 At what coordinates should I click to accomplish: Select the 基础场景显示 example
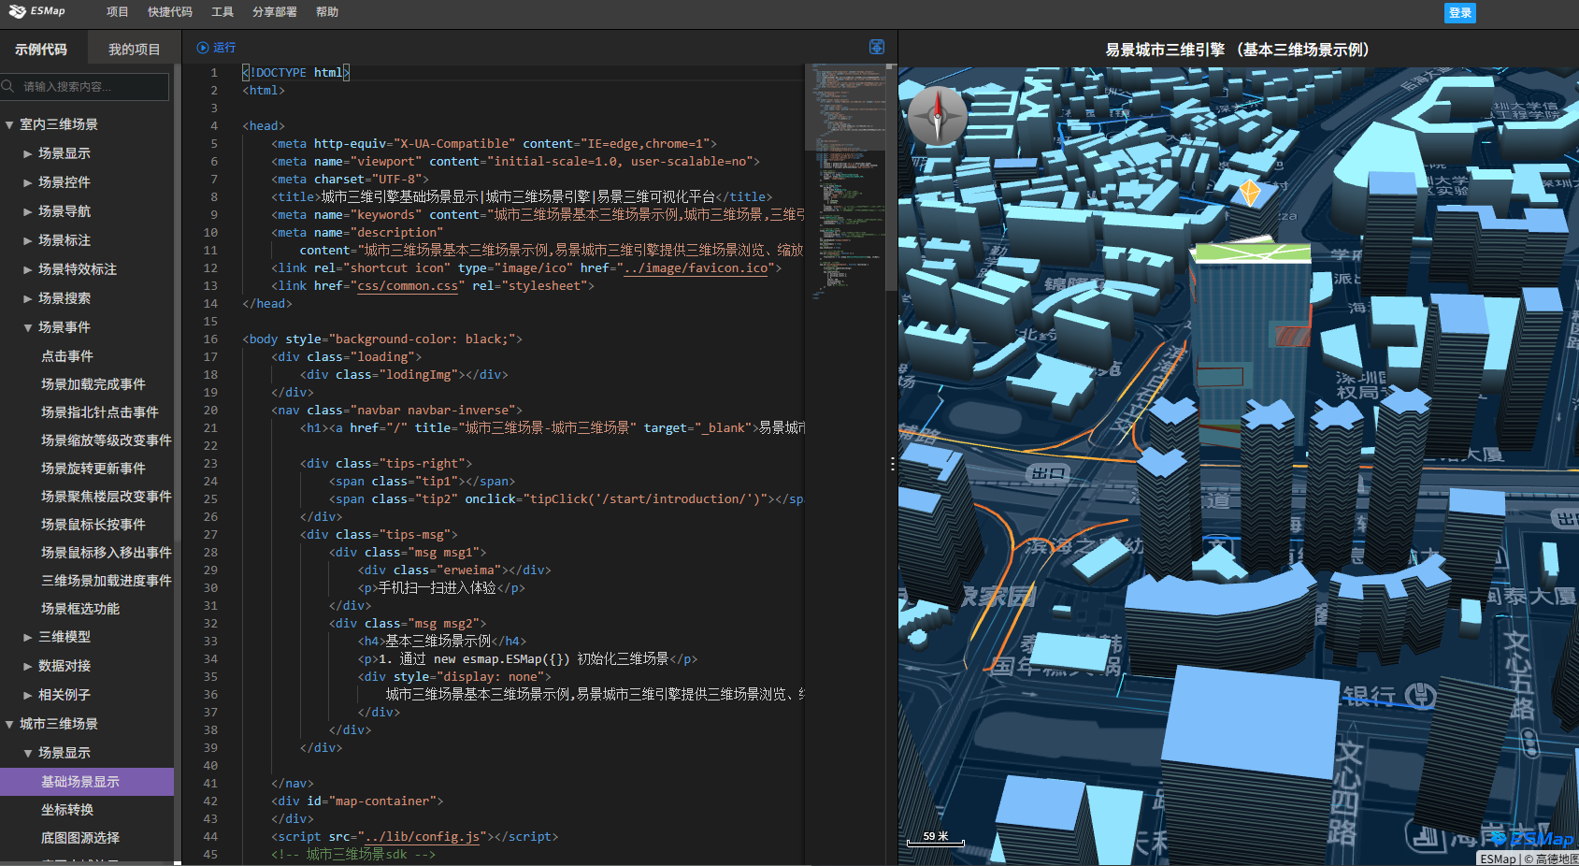tap(87, 782)
